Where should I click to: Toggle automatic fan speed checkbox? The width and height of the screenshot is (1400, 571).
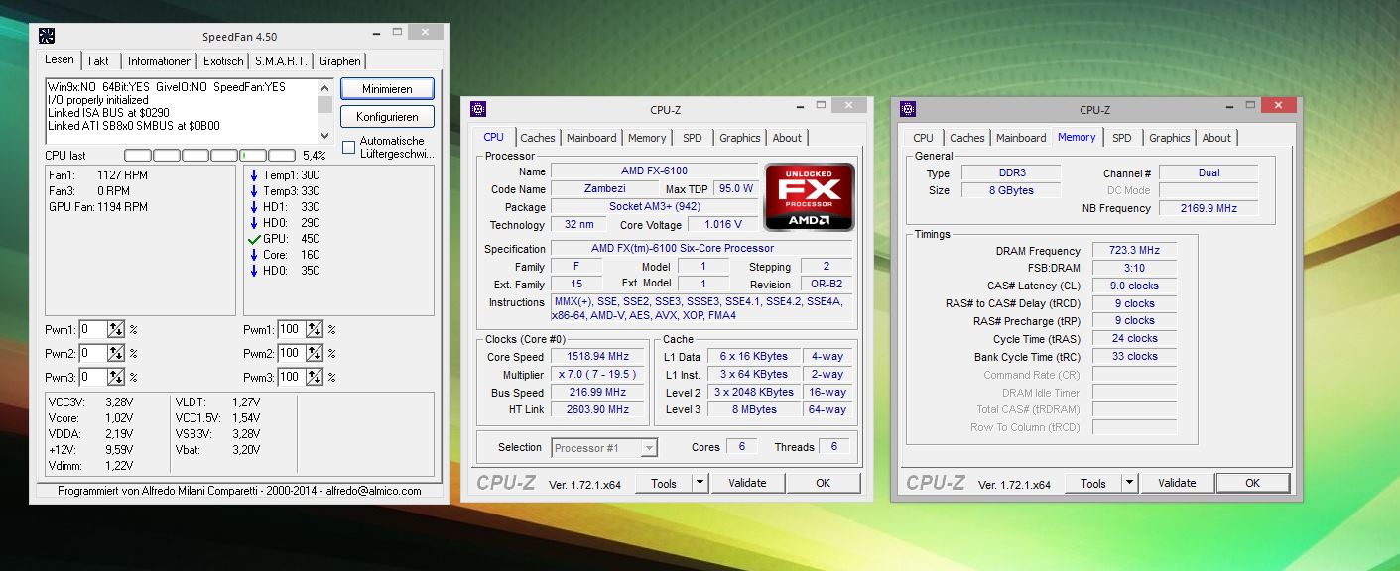[348, 147]
